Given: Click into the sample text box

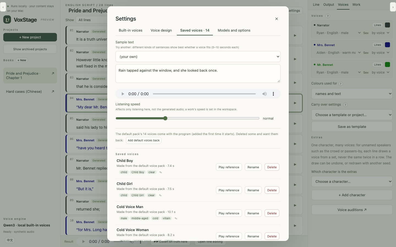Looking at the screenshot, I should click(x=198, y=74).
